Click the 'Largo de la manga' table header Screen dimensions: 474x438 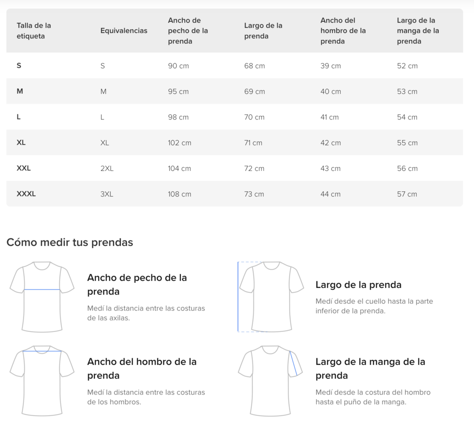pos(418,31)
